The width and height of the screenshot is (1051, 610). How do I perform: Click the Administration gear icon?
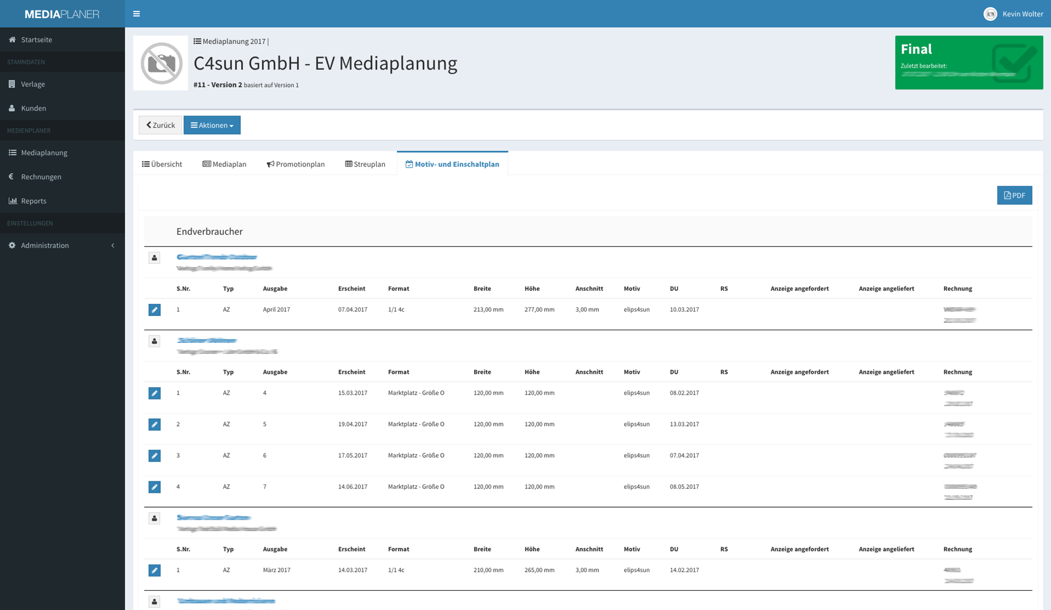pyautogui.click(x=12, y=245)
